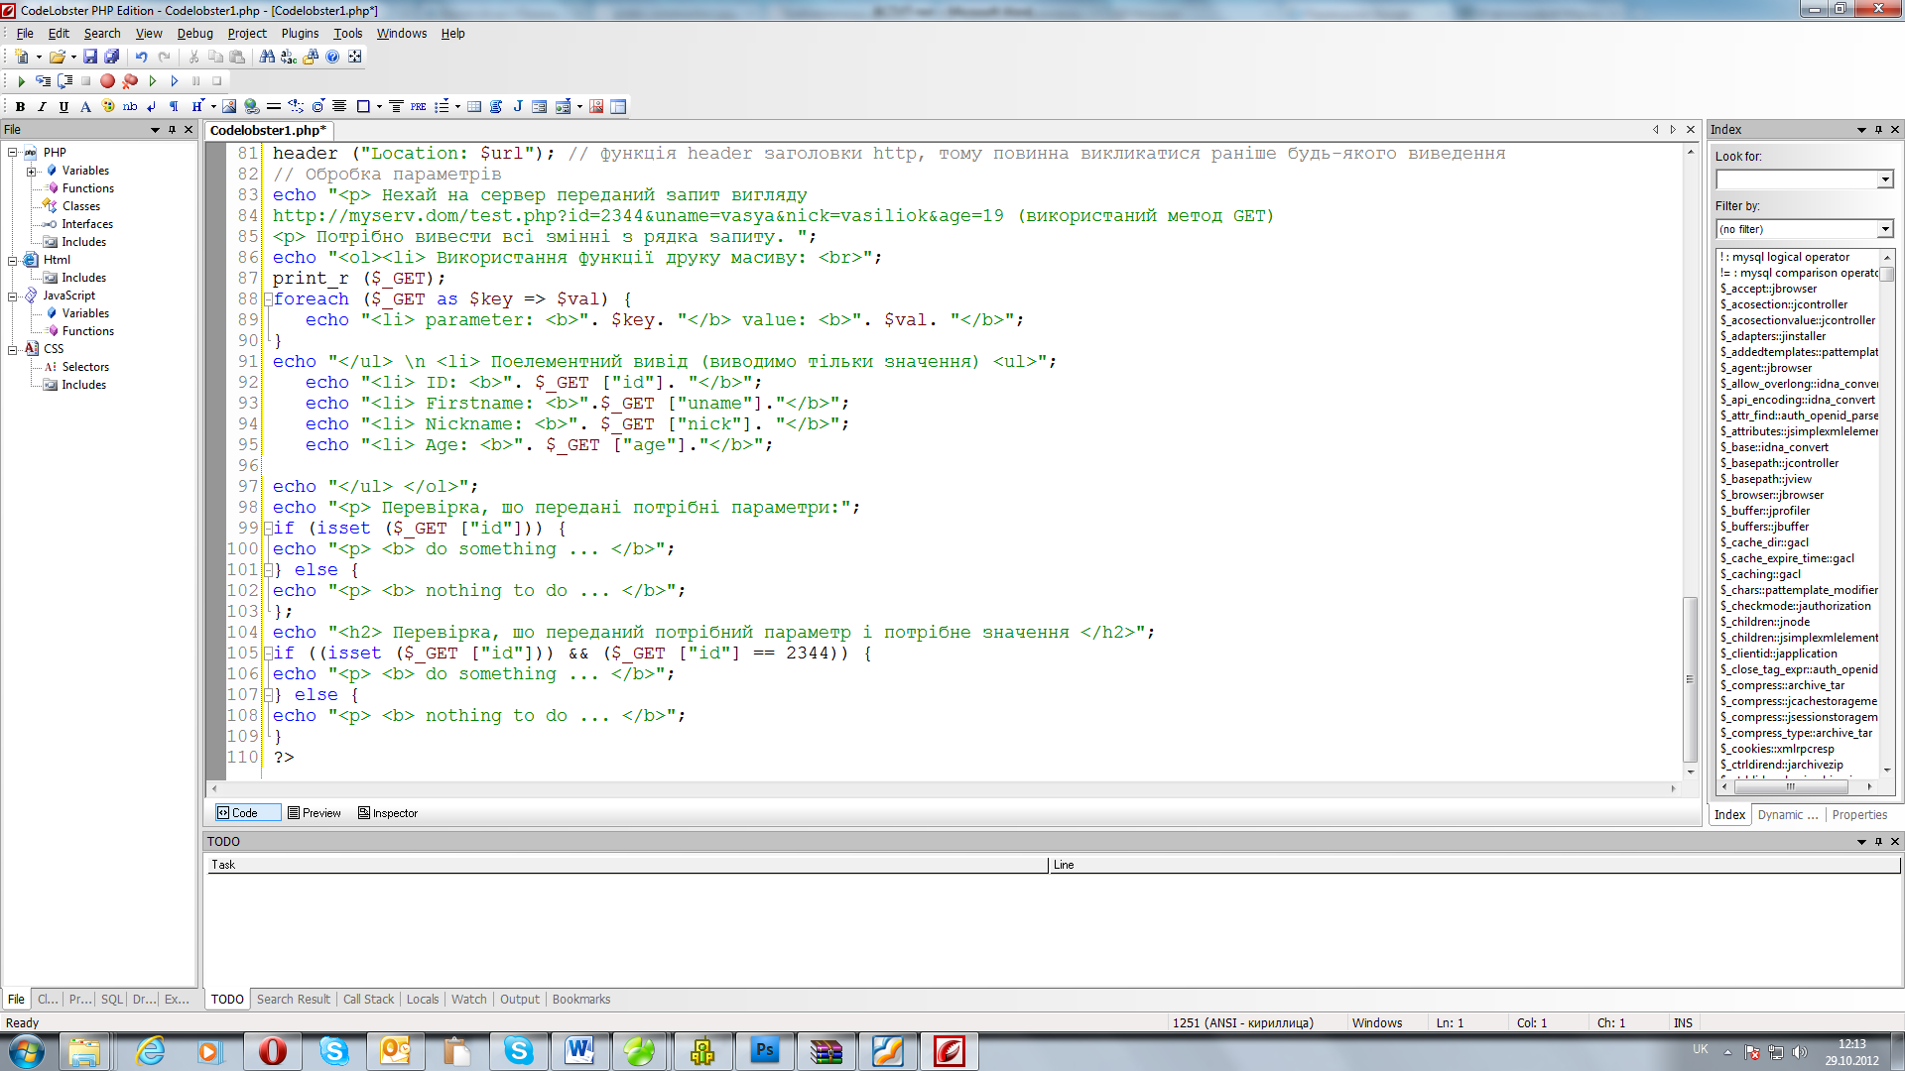Insert PRE preformatted tag
The width and height of the screenshot is (1905, 1071).
coord(419,106)
